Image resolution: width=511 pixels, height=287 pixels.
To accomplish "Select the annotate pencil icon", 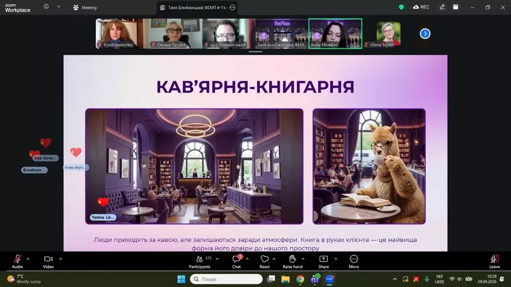I will (442, 7).
